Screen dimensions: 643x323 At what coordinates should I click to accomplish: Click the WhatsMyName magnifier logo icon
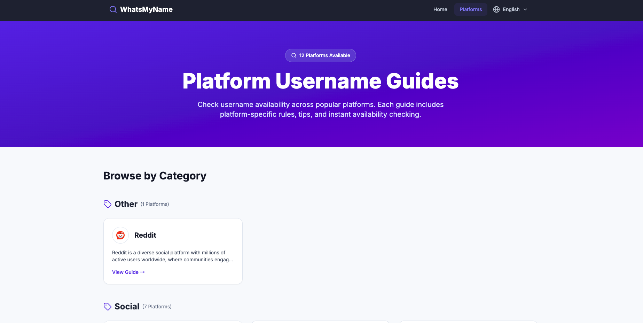pos(113,9)
